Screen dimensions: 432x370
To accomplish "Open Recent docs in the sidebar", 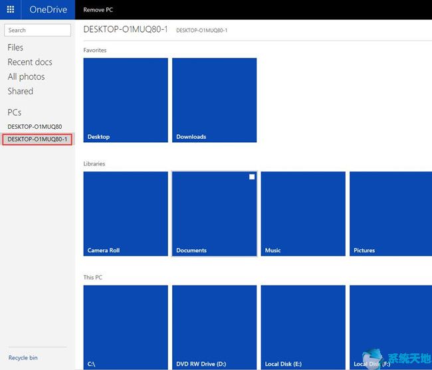I will pos(30,62).
